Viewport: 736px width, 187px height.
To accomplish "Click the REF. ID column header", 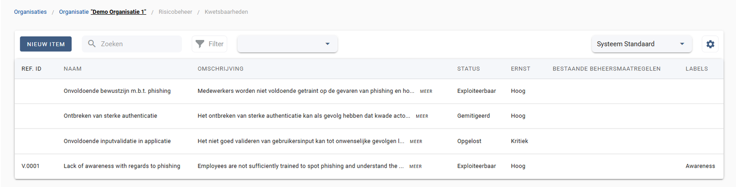I will tap(31, 69).
